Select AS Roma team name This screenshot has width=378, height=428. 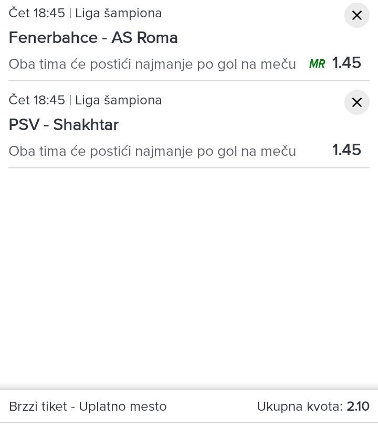tap(144, 37)
